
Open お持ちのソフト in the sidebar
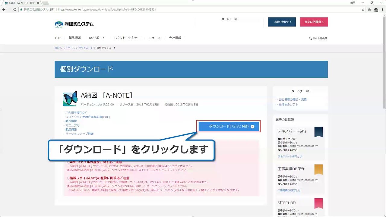pyautogui.click(x=288, y=105)
